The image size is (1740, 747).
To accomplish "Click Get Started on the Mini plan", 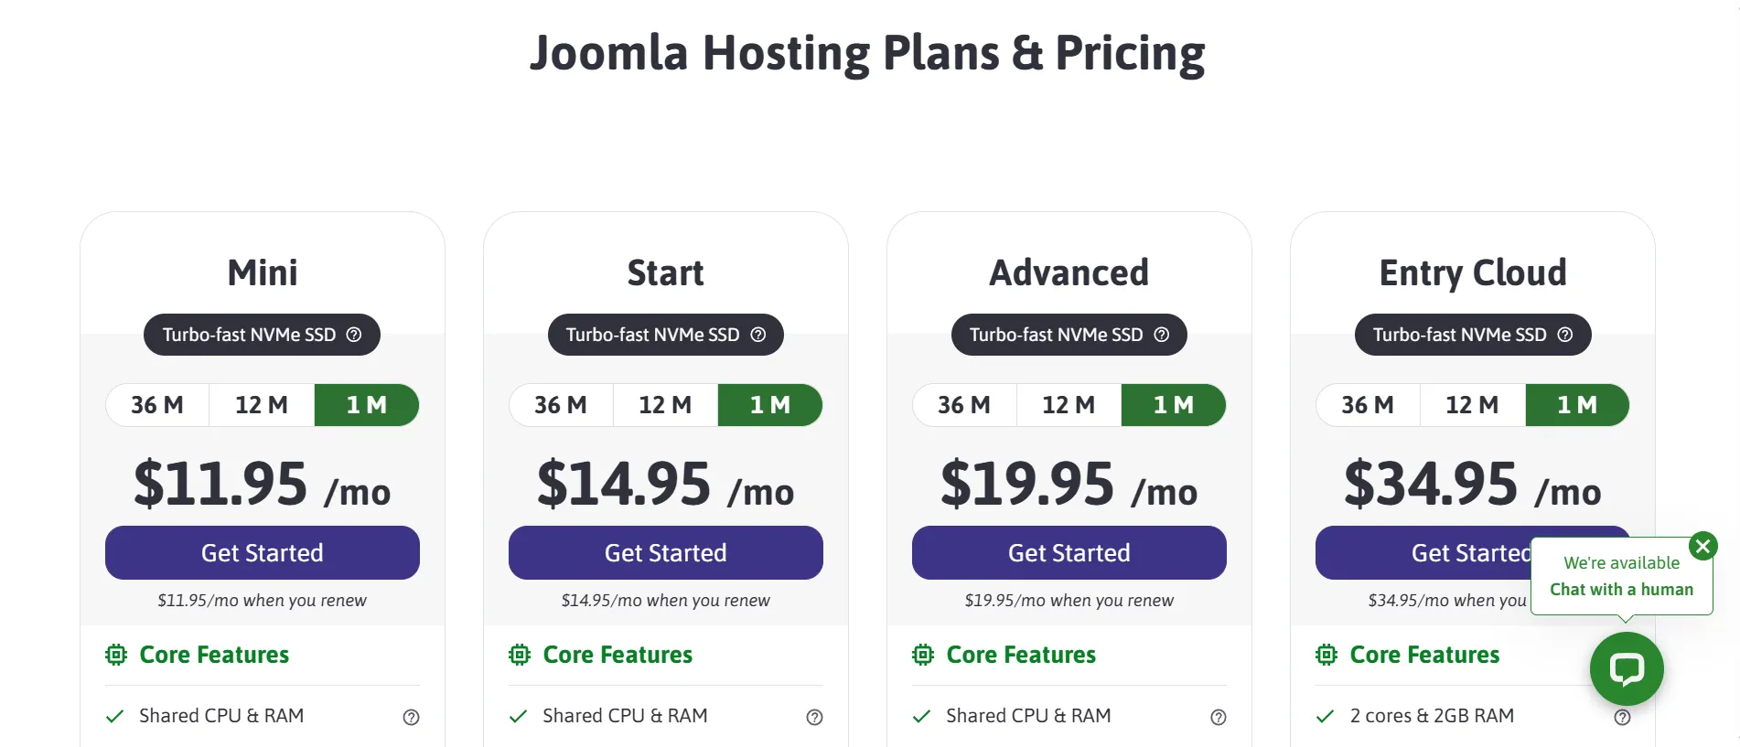I will coord(262,552).
